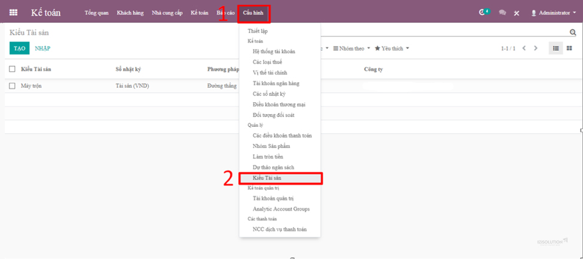Open the conversations chat bubble icon
Viewport: 583px width, 259px height.
pos(502,13)
